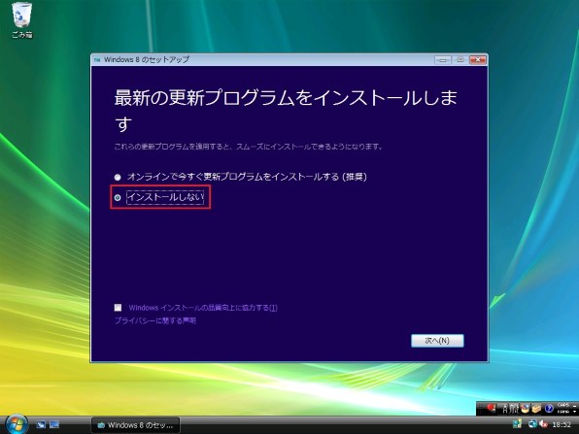This screenshot has width=579, height=434.
Task: Open the IME tools toolbox icon
Action: tap(536, 409)
